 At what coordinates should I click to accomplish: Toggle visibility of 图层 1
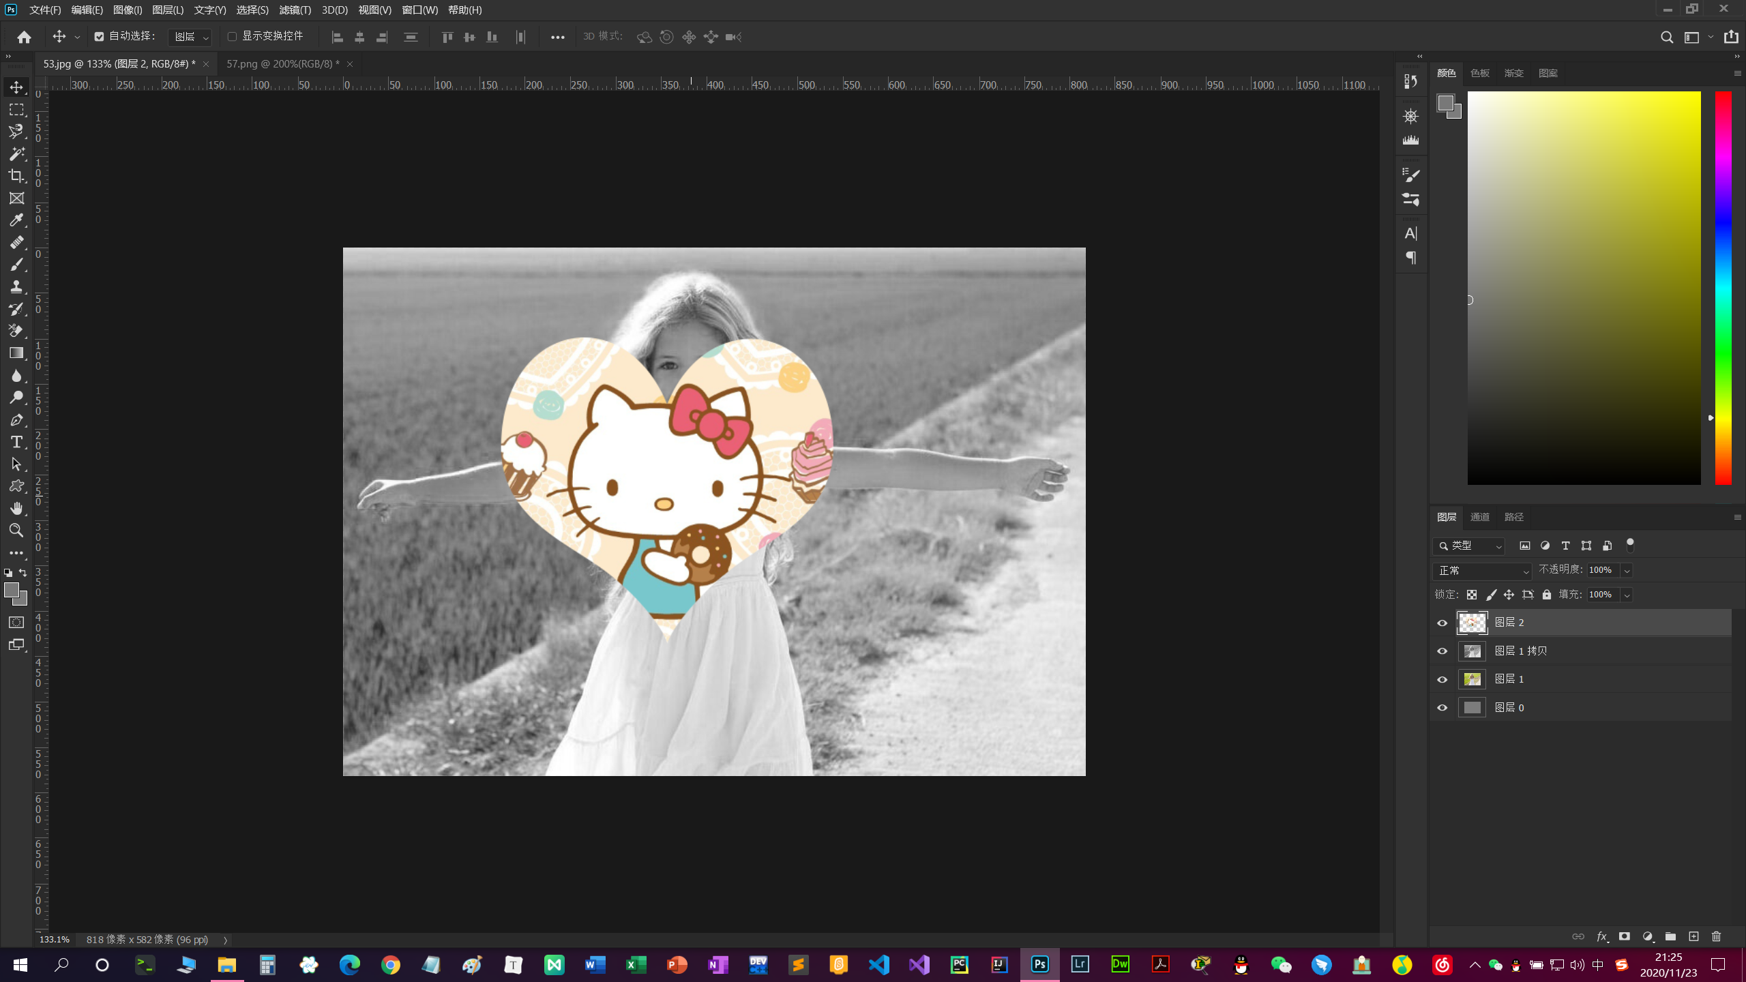[x=1442, y=679]
